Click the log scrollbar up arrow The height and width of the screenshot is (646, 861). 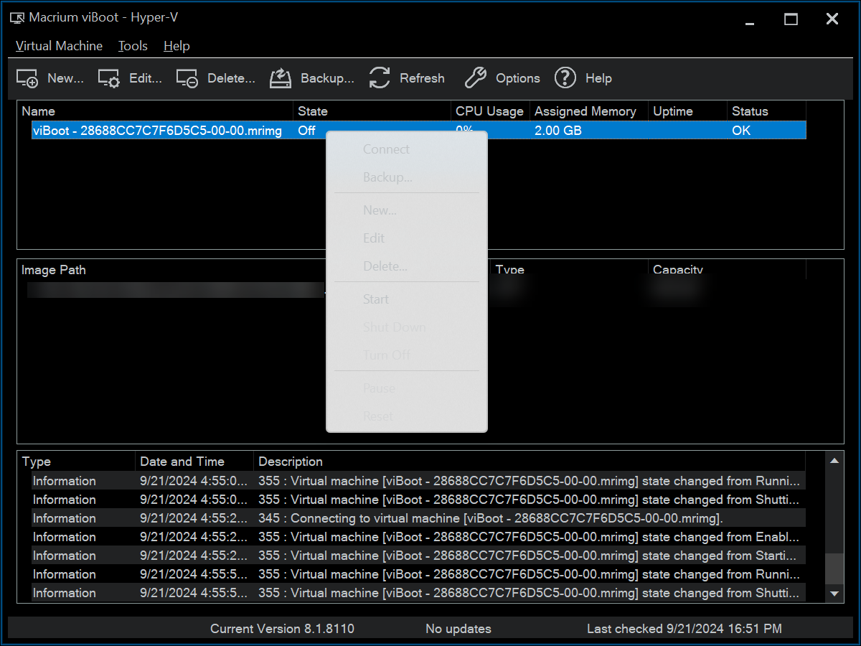[x=834, y=461]
